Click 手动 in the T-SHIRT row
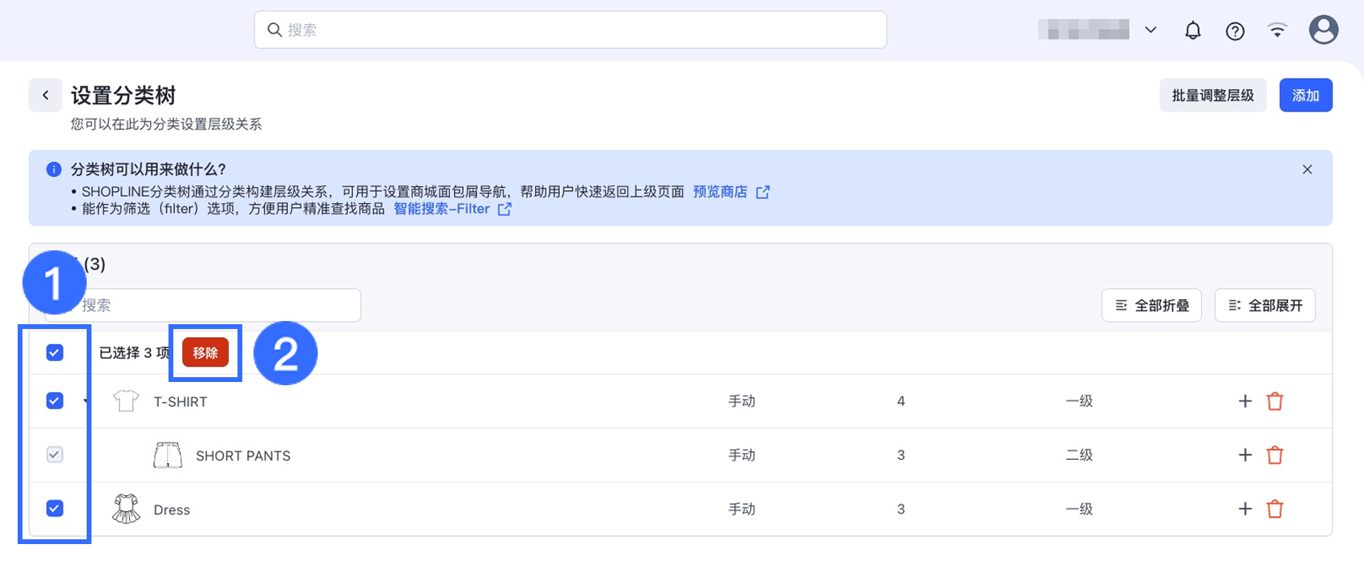 (741, 401)
